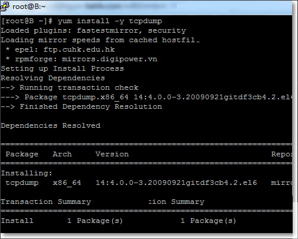Click the Setting up Install Process line
This screenshot has width=298, height=239.
point(62,68)
